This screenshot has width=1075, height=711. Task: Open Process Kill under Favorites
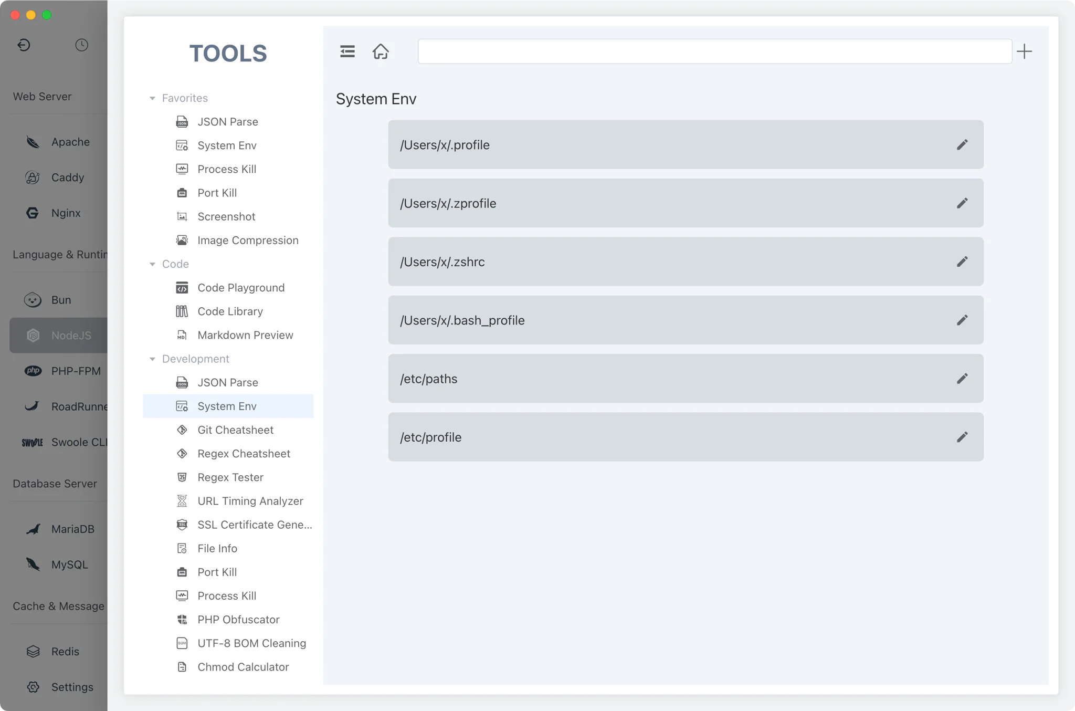(x=228, y=169)
